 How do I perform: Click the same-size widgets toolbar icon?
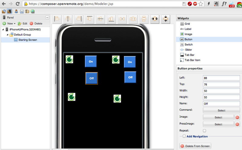click(122, 19)
